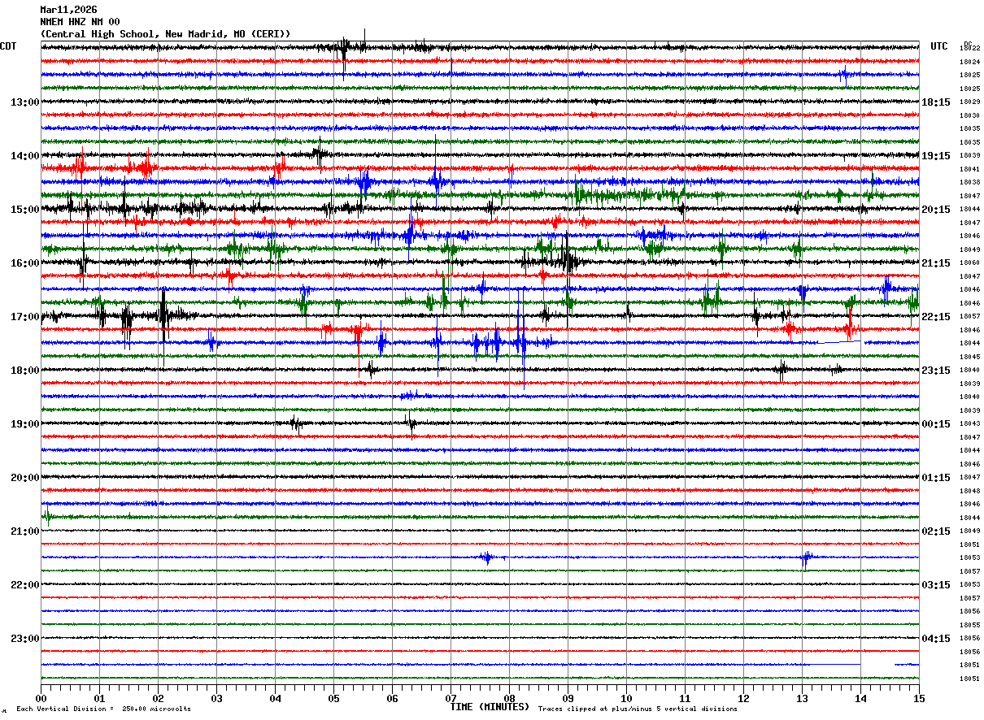Select the 13:00 CDT time label

[x=24, y=102]
